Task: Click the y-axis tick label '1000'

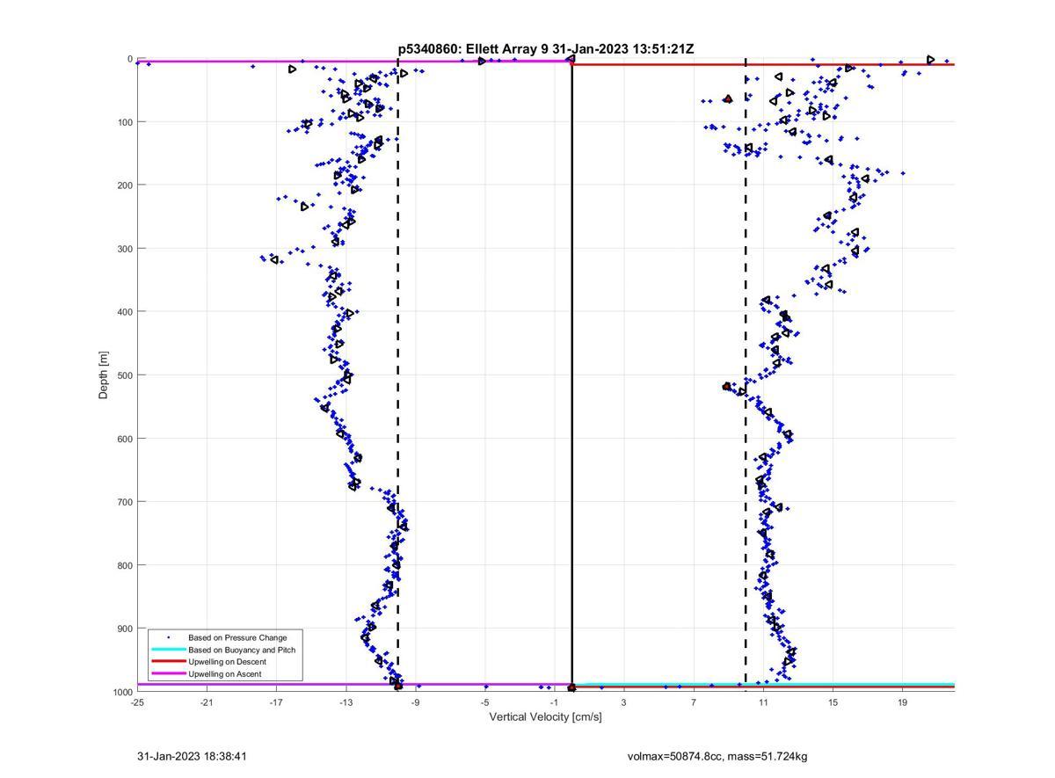Action: click(122, 692)
